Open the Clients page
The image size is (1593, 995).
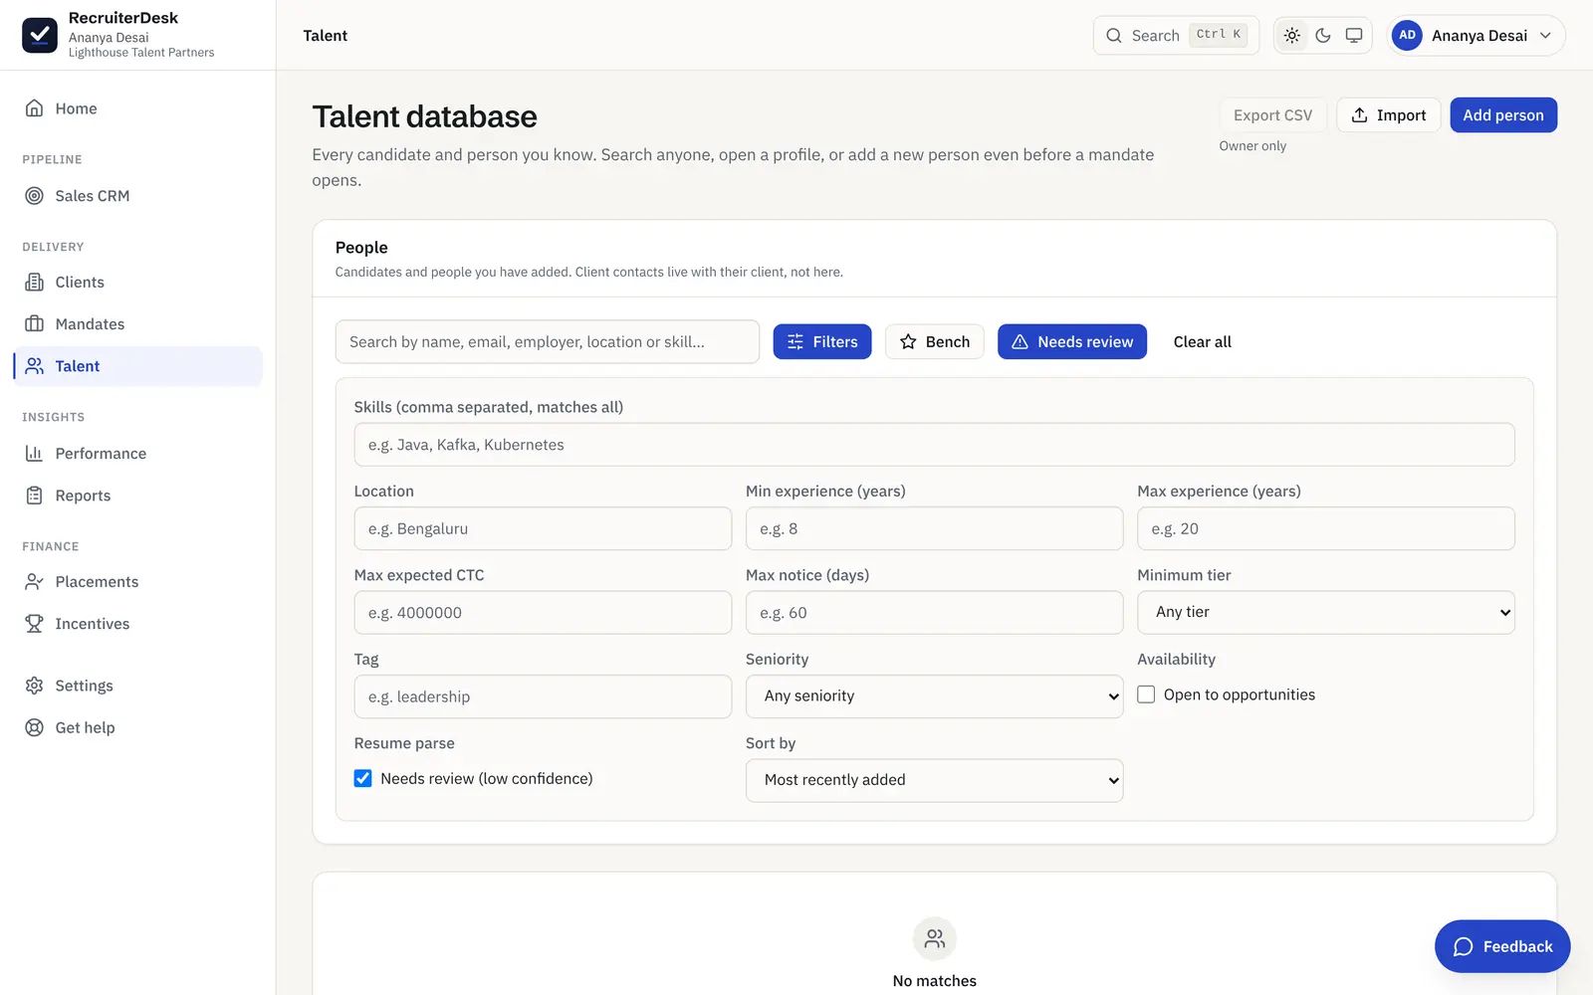138,283
